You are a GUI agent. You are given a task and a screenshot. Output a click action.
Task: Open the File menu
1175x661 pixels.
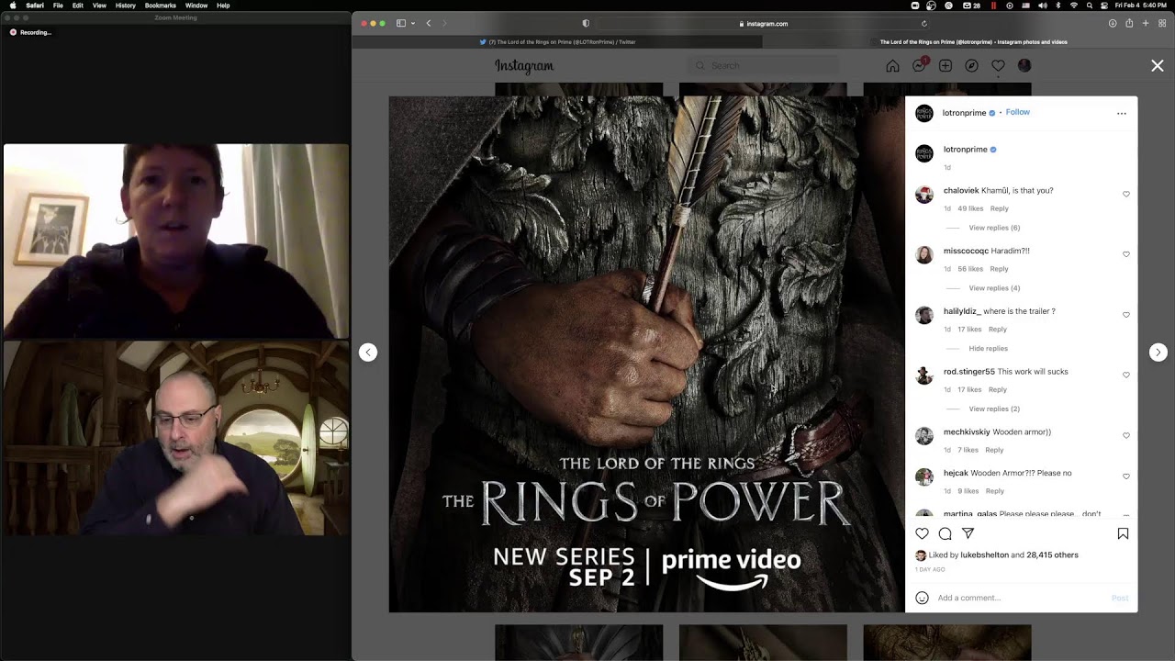[58, 6]
